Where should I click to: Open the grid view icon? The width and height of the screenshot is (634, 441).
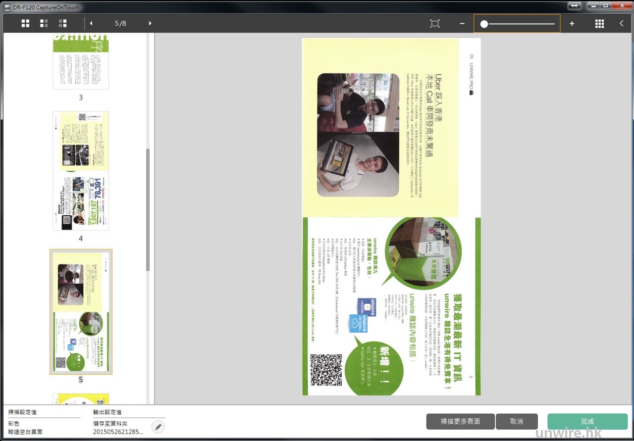point(599,23)
